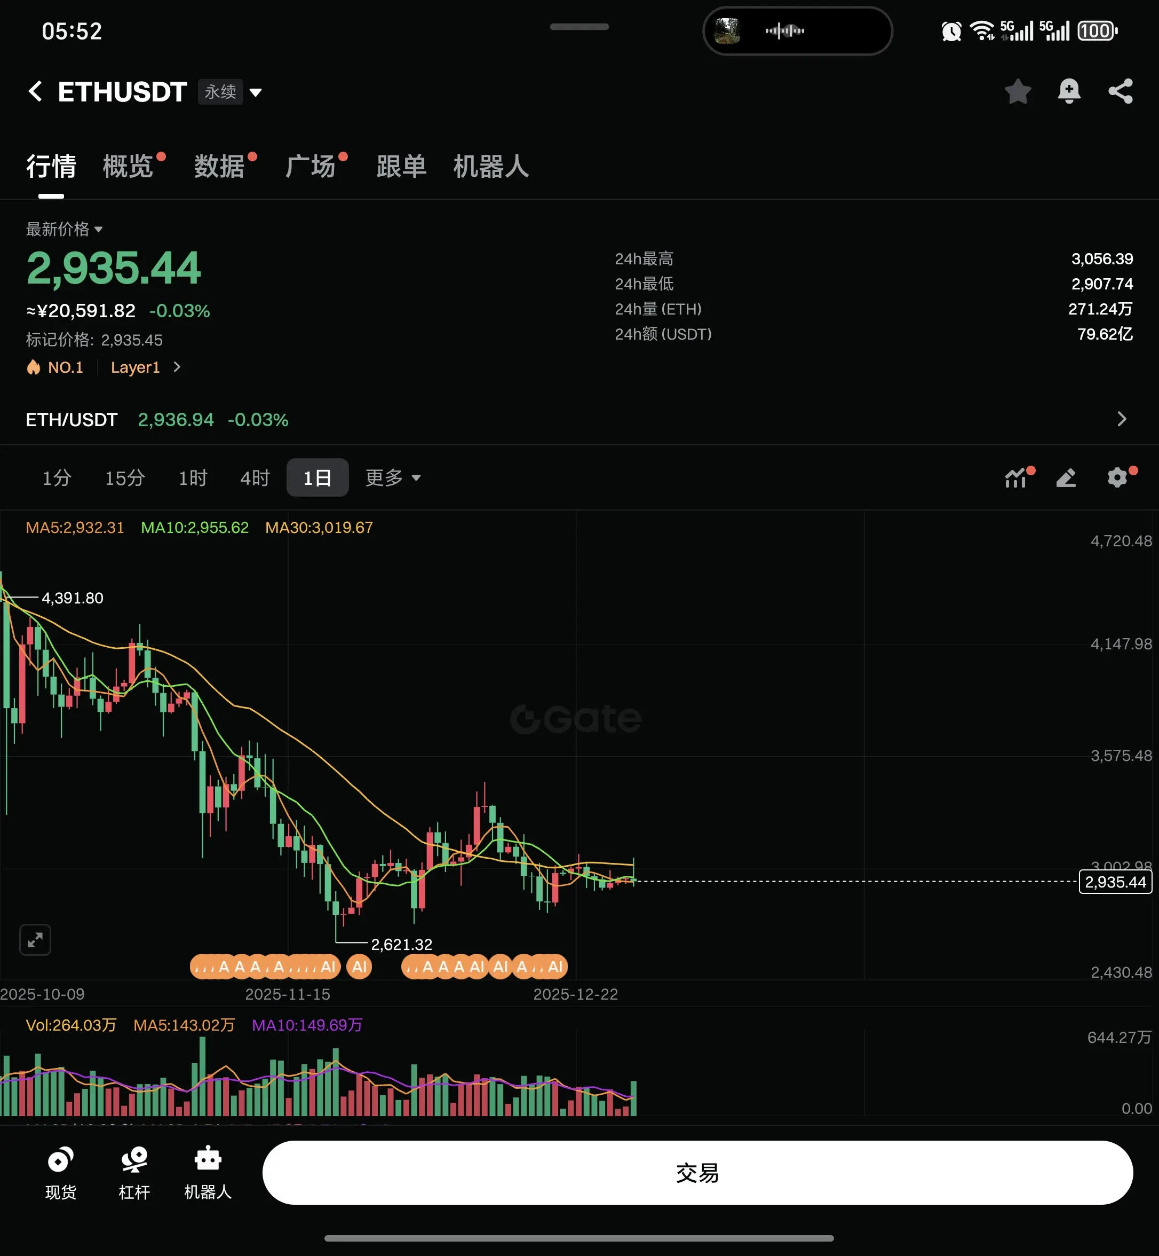1159x1256 pixels.
Task: Tap the share icon
Action: (x=1120, y=92)
